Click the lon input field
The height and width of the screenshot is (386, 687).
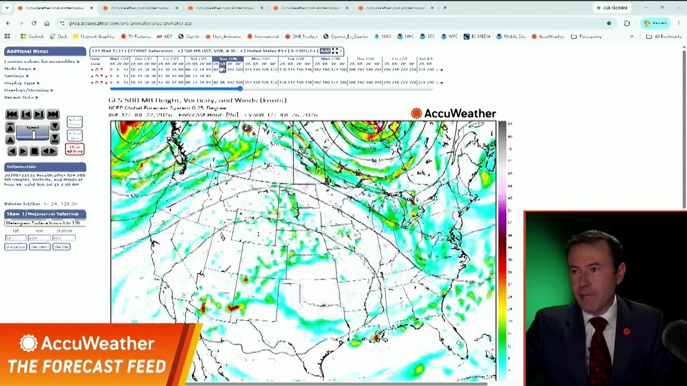click(39, 238)
